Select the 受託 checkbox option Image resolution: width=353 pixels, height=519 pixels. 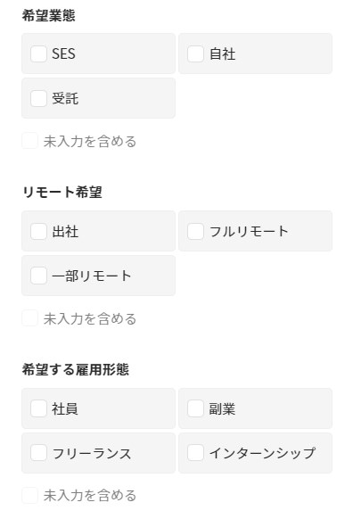38,98
